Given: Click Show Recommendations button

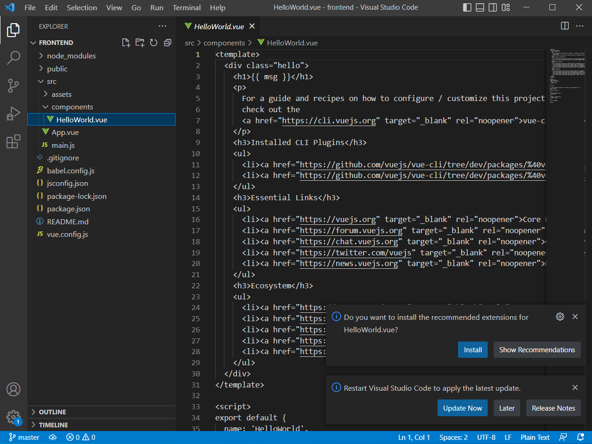Looking at the screenshot, I should coord(537,350).
